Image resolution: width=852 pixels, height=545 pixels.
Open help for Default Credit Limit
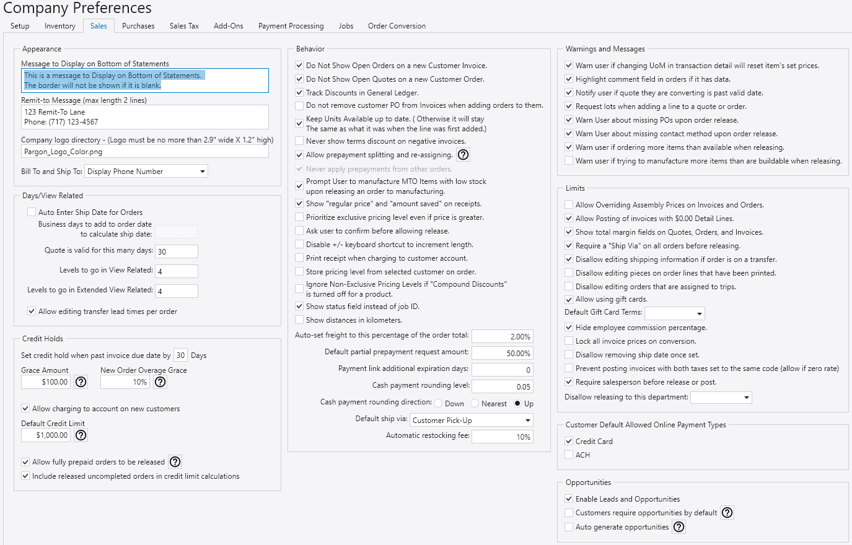[81, 435]
